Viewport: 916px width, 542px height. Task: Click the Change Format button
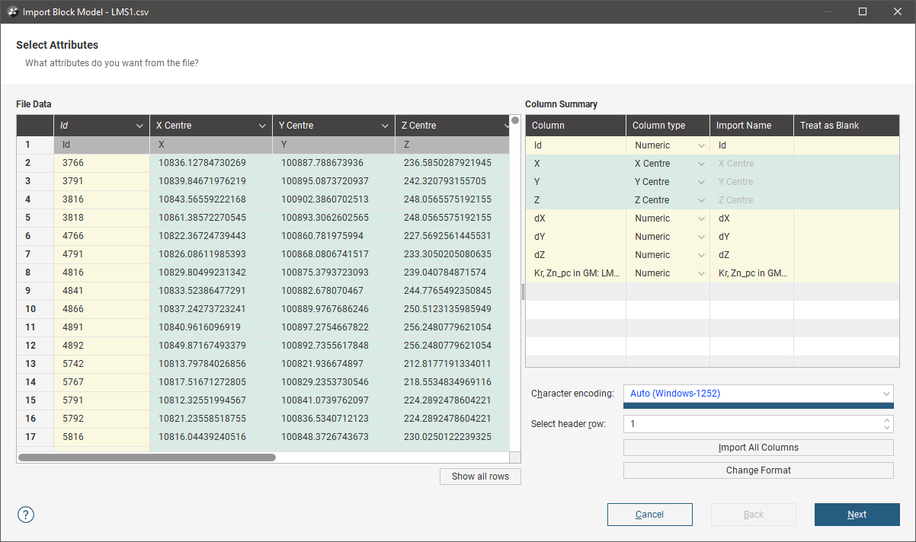[757, 470]
